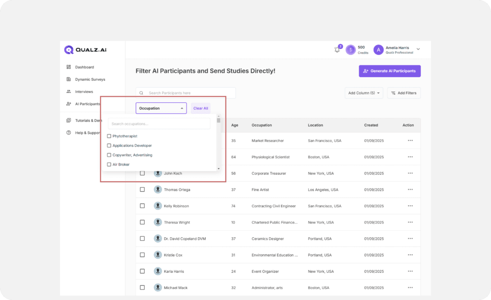Open the notifications bell icon
Image resolution: width=491 pixels, height=300 pixels.
click(x=337, y=50)
